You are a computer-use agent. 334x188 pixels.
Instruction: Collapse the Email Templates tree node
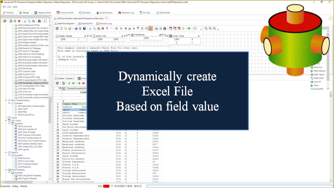click(6, 170)
